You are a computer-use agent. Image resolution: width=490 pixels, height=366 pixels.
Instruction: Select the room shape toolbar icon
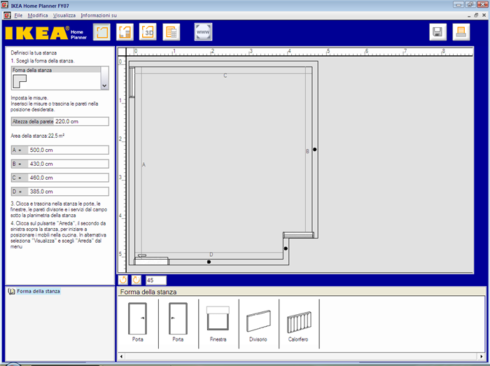[101, 32]
